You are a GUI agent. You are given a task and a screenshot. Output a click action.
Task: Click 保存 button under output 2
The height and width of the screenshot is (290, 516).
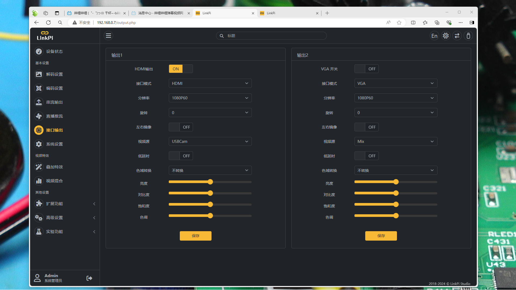click(x=381, y=236)
